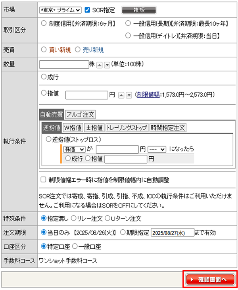Choose 期限指定 order expiry option
The image size is (238, 290).
[x=123, y=232]
